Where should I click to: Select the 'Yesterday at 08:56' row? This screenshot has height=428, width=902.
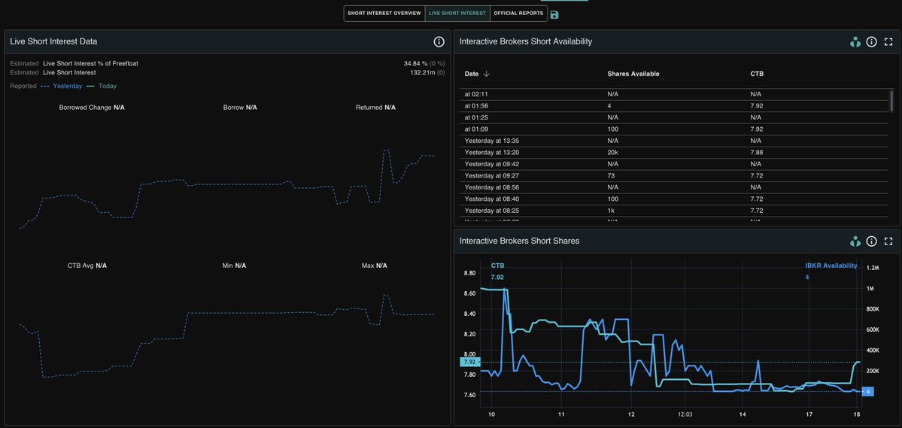(x=673, y=187)
